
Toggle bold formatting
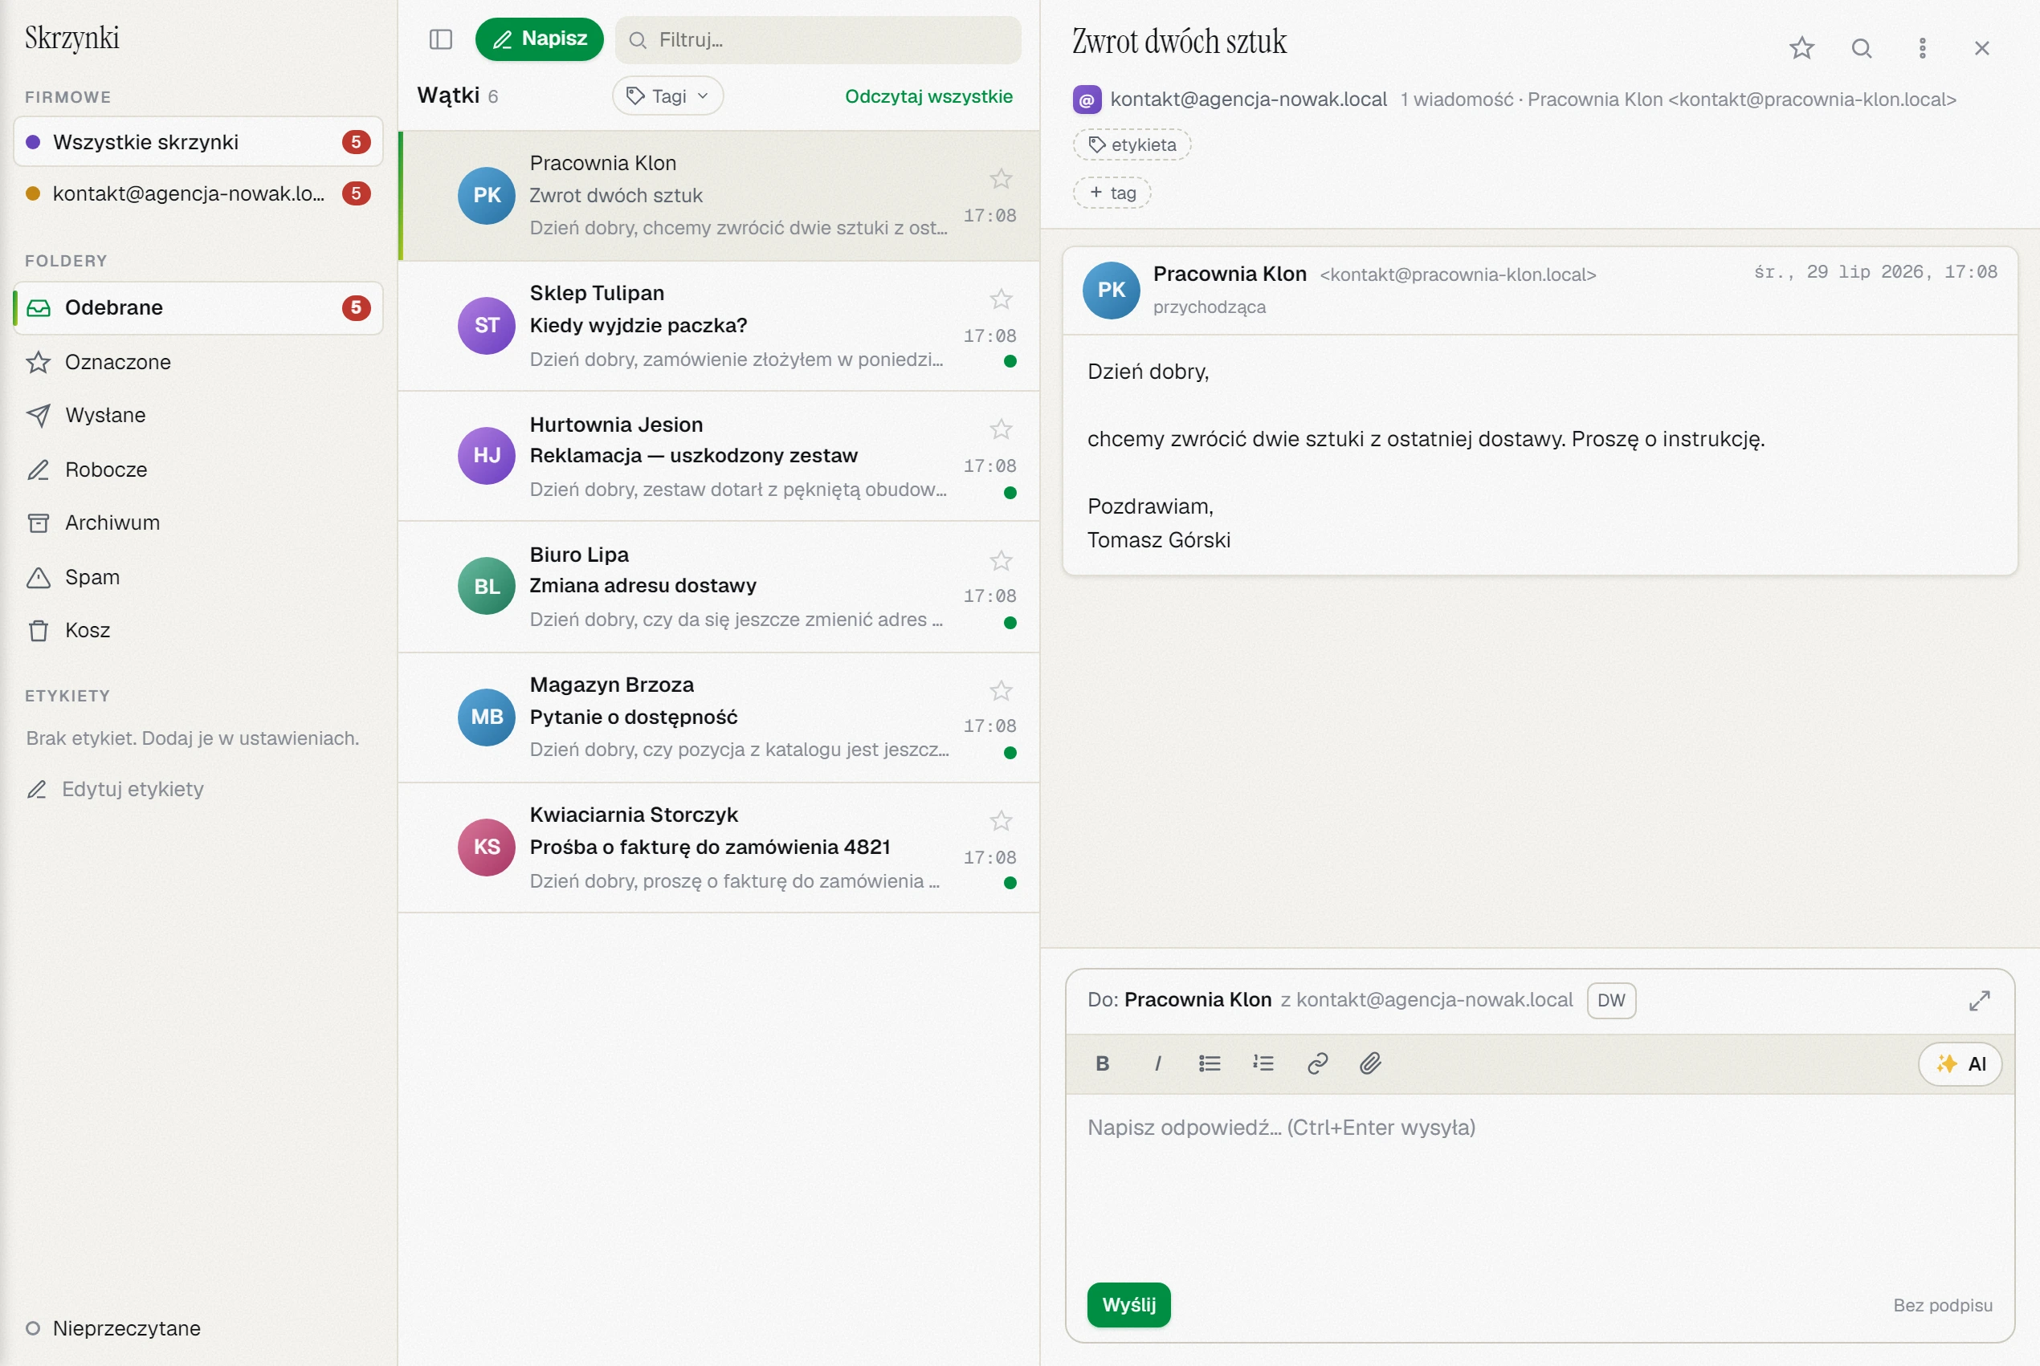click(x=1102, y=1063)
